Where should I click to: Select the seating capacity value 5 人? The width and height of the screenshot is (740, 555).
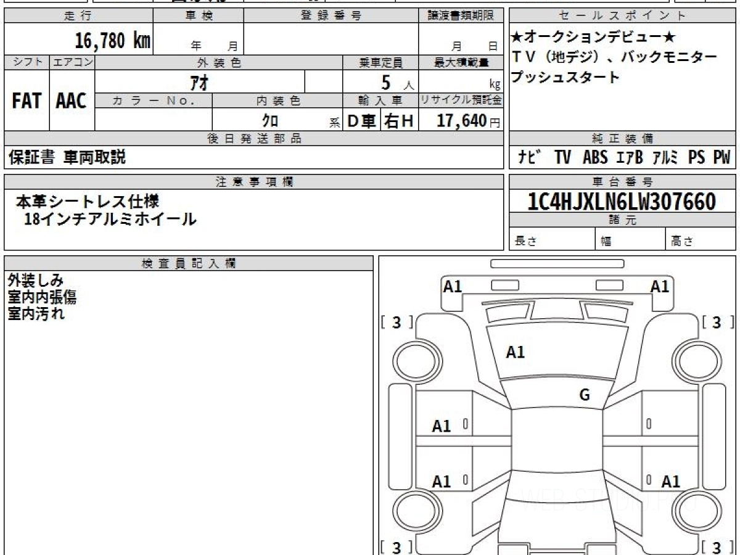(397, 82)
